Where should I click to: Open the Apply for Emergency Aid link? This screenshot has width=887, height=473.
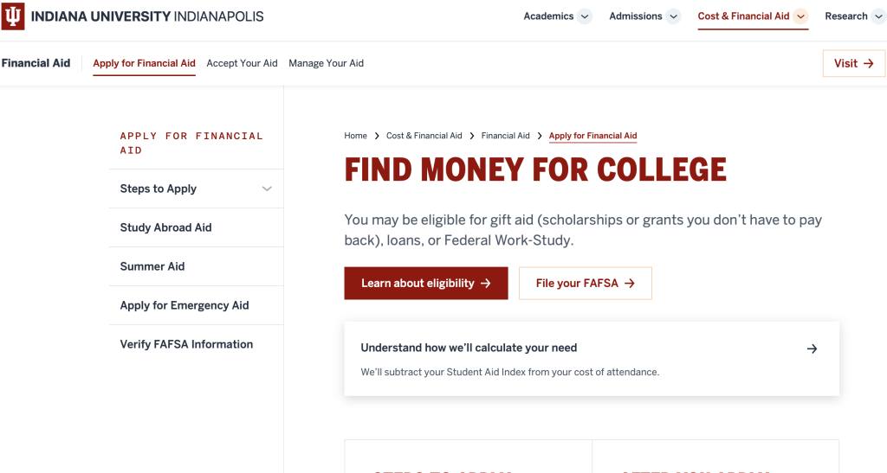point(185,305)
